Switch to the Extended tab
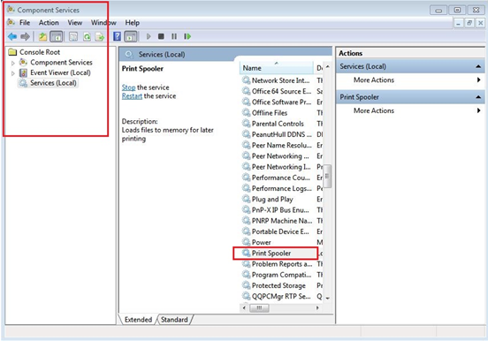488x341 pixels. point(138,320)
